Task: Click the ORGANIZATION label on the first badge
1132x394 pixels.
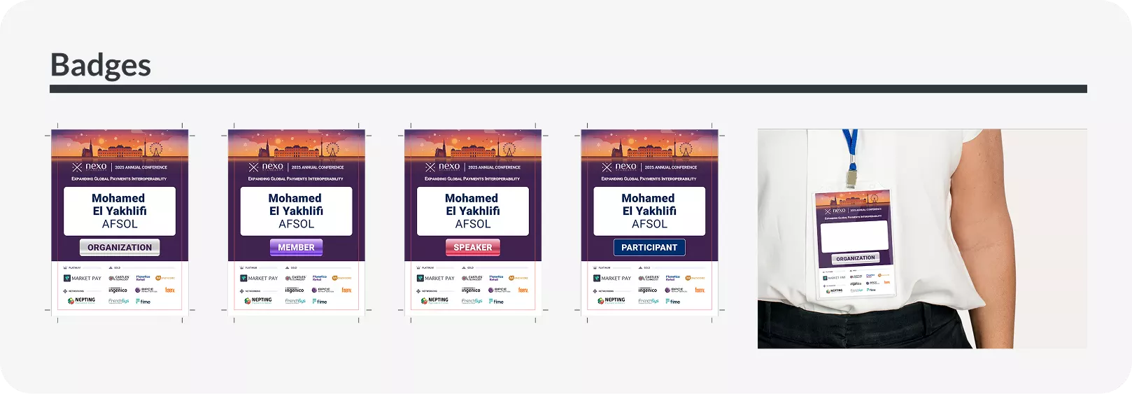Action: tap(120, 247)
